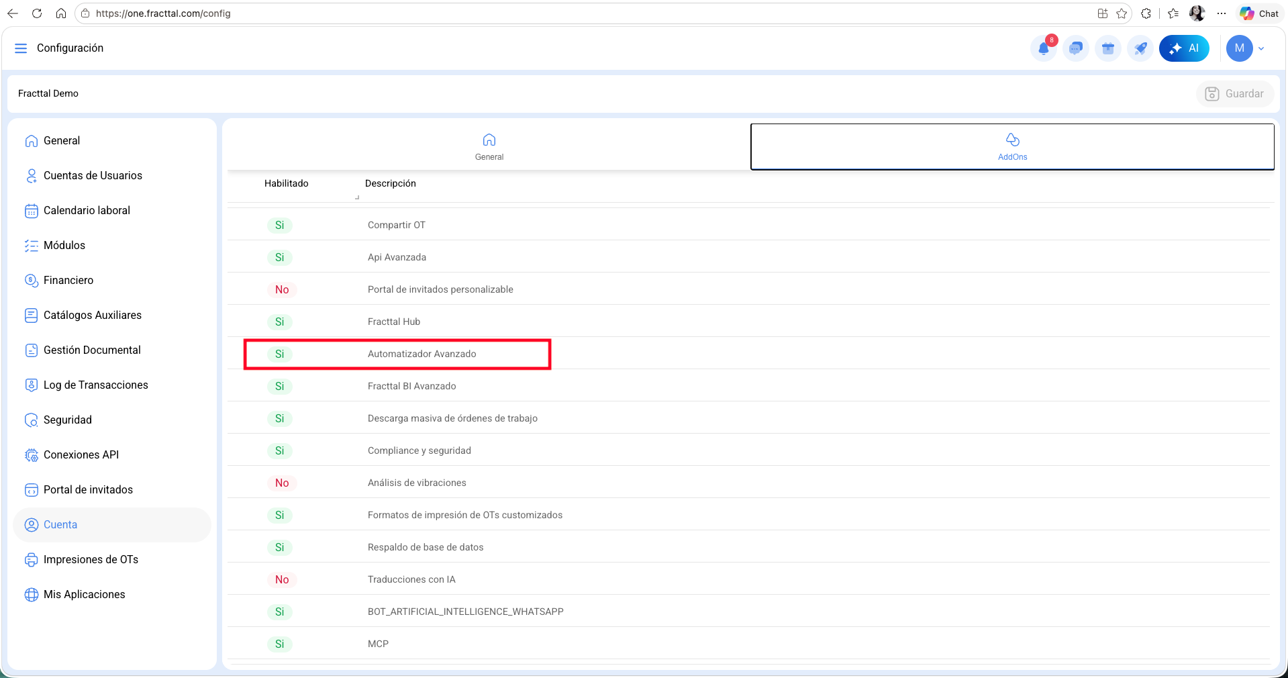Toggle Fracttal BI Avanzado enabled badge
Screen dimensions: 1288x678
[x=280, y=387]
